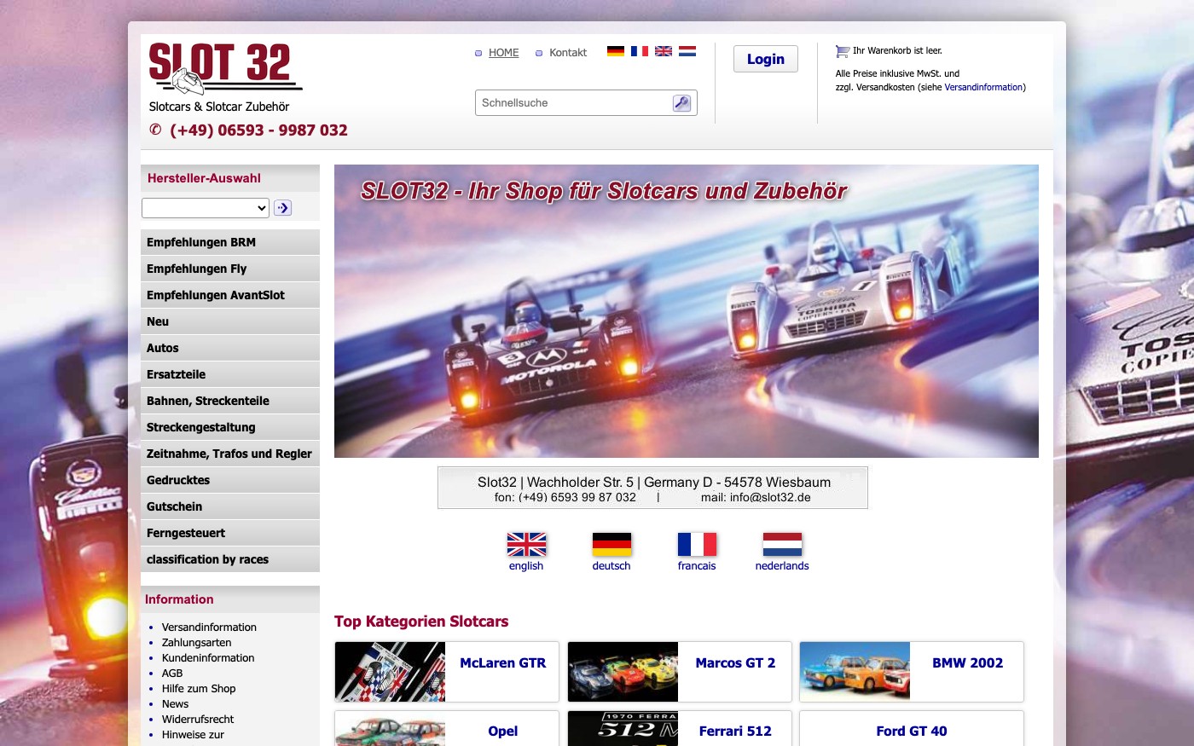Screen dimensions: 1194x746
Task: Click the German flag in header
Action: click(616, 51)
